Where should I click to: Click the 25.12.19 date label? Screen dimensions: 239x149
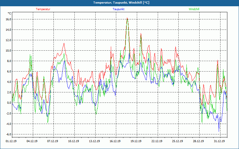pyautogui.click(x=177, y=142)
